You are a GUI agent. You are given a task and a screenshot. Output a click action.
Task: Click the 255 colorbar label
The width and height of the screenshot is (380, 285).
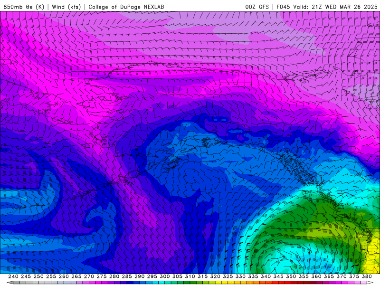pyautogui.click(x=51, y=276)
